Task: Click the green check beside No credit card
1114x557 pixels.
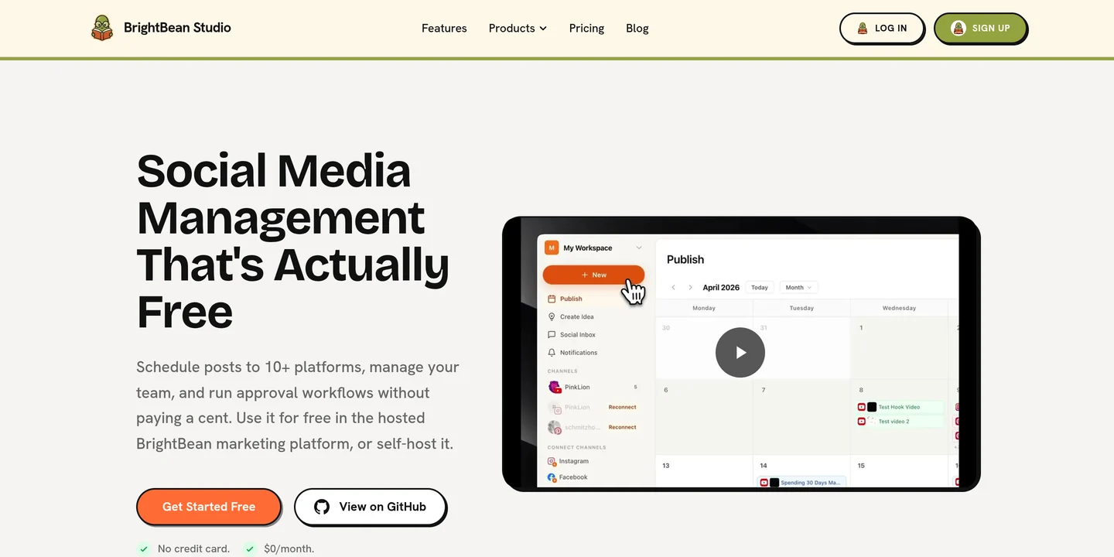Action: 144,548
